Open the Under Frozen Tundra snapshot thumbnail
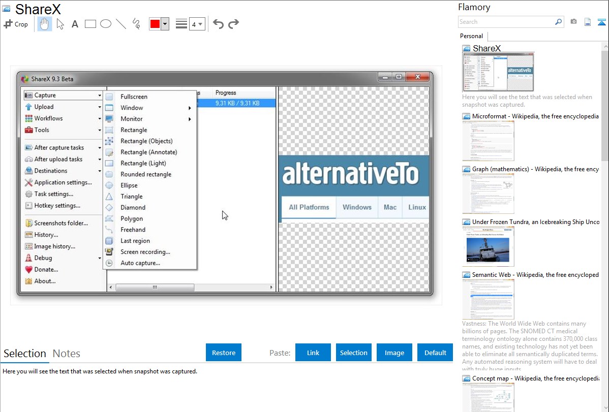609x412 pixels. [x=488, y=246]
